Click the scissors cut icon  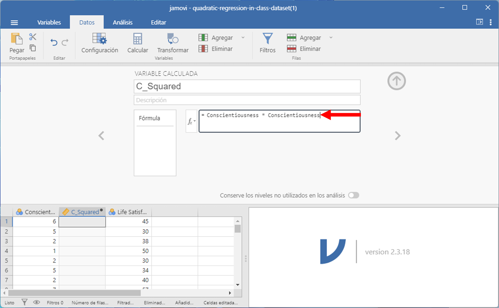[x=33, y=37]
